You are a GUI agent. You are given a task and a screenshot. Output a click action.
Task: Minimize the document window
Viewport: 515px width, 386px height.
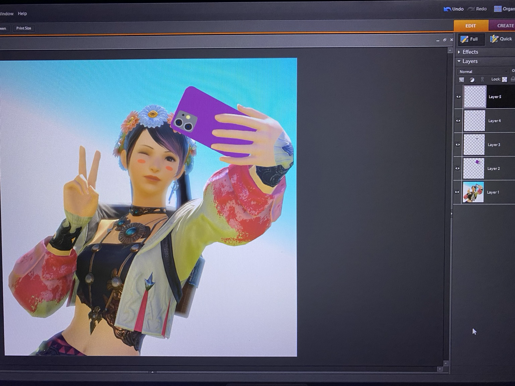(438, 40)
